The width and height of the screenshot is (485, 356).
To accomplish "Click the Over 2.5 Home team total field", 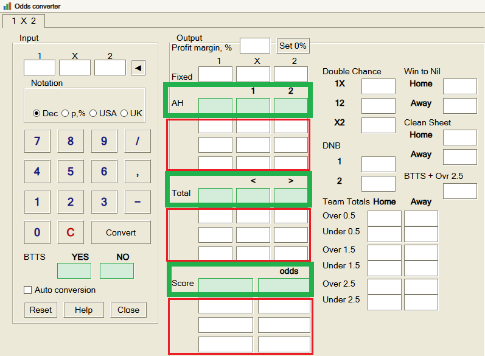I will (x=385, y=287).
